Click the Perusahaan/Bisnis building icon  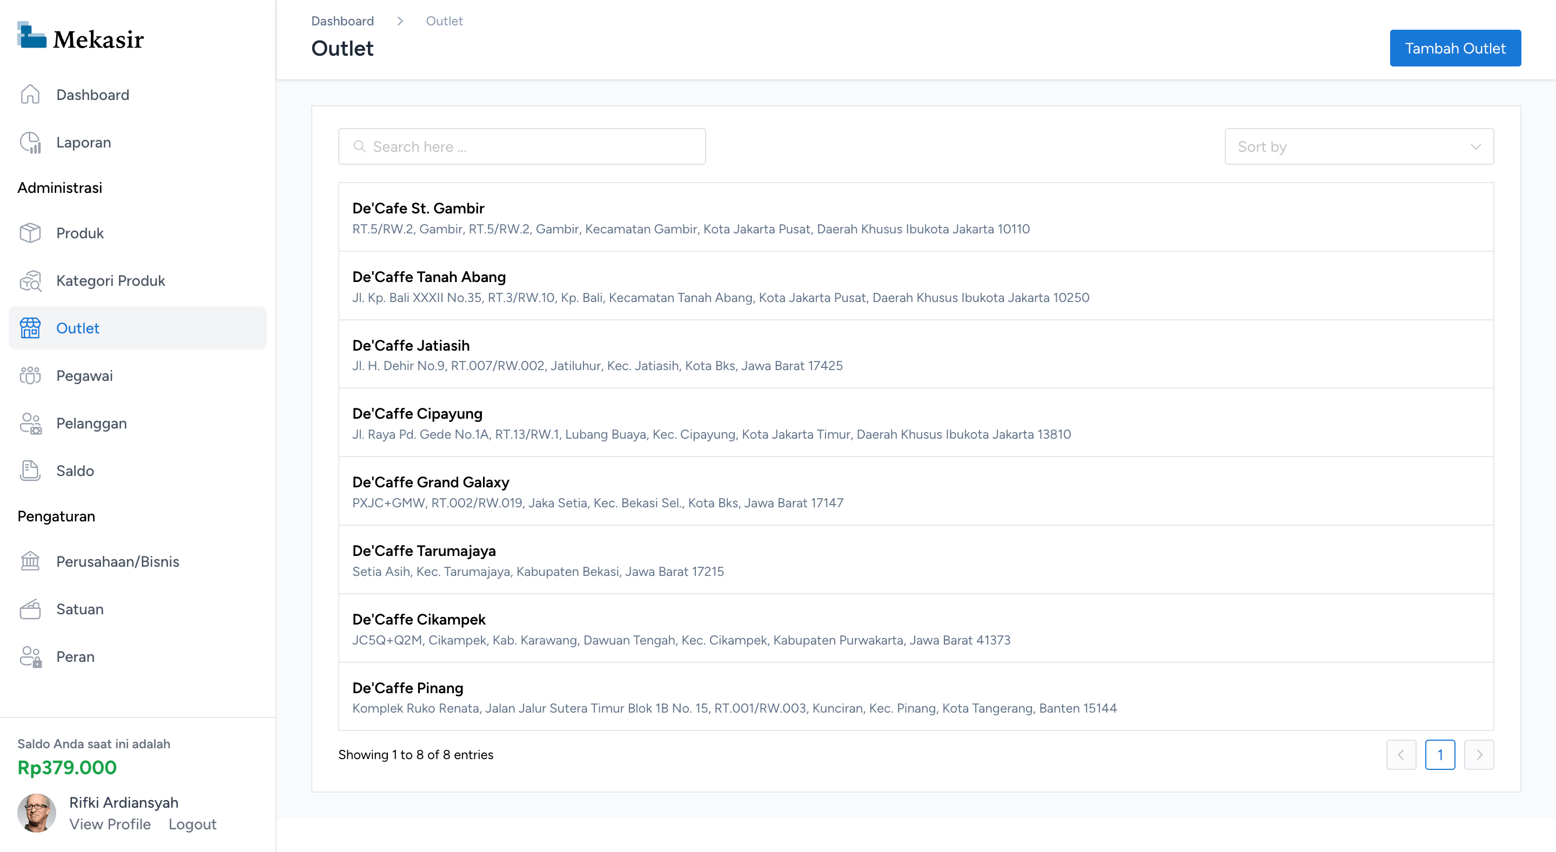click(x=30, y=561)
